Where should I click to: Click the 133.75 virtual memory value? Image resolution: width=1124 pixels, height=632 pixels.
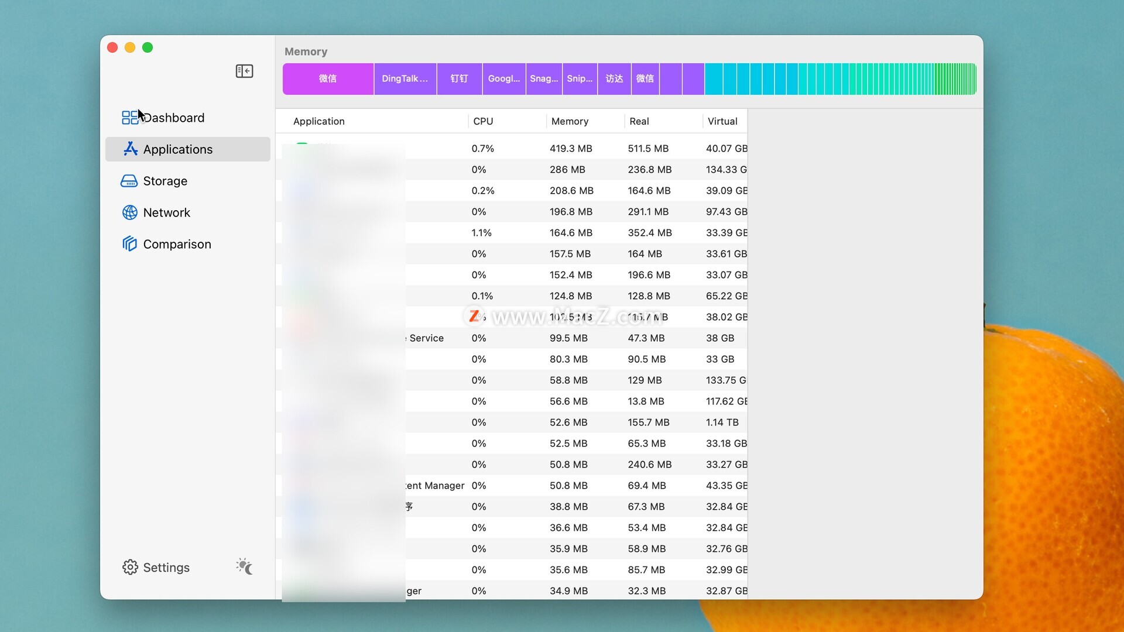[726, 380]
